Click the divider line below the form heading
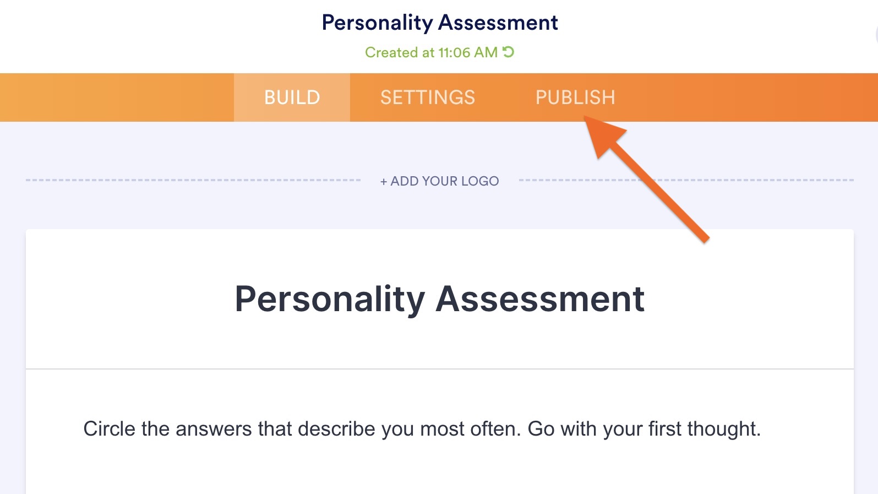 (439, 368)
